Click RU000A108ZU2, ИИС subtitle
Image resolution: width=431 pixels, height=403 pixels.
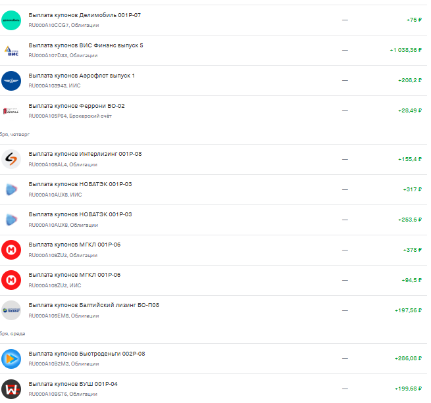[55, 285]
